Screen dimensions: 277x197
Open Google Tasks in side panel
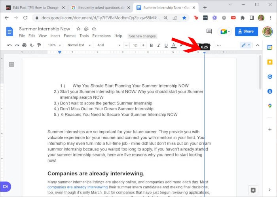coord(270,77)
